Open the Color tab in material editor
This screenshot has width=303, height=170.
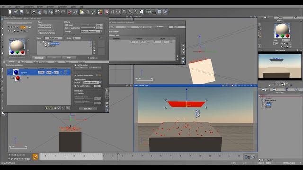tap(56, 62)
